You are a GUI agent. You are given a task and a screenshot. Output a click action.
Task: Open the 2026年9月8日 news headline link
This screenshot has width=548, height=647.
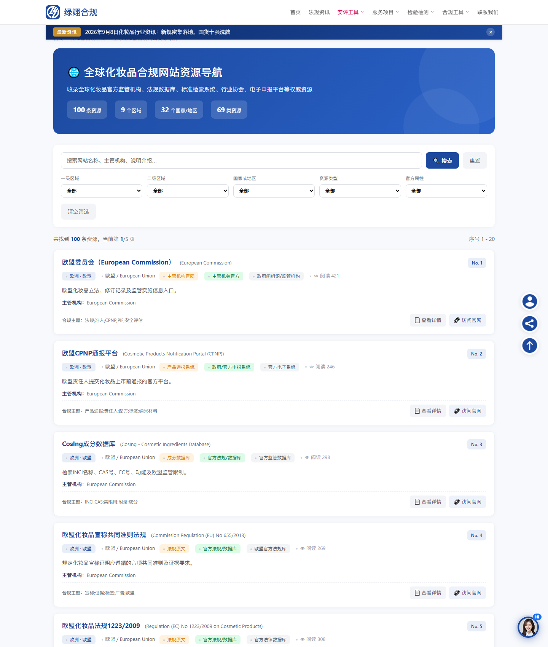pos(158,32)
